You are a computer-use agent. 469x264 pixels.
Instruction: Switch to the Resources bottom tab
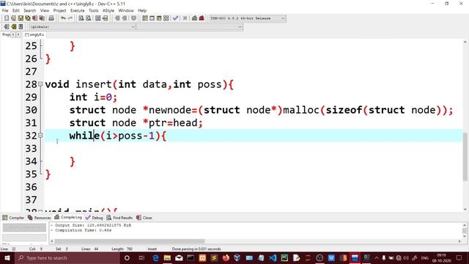click(x=39, y=218)
